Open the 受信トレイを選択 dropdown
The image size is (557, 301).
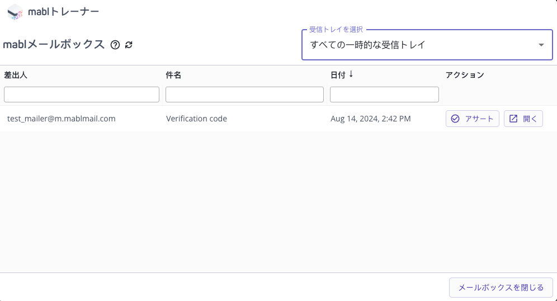click(x=427, y=45)
